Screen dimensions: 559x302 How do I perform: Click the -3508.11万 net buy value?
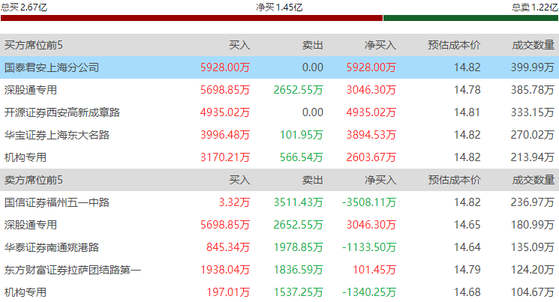coord(369,202)
